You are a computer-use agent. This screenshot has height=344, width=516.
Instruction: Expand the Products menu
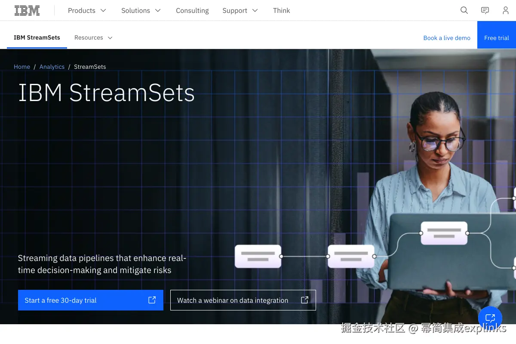87,10
